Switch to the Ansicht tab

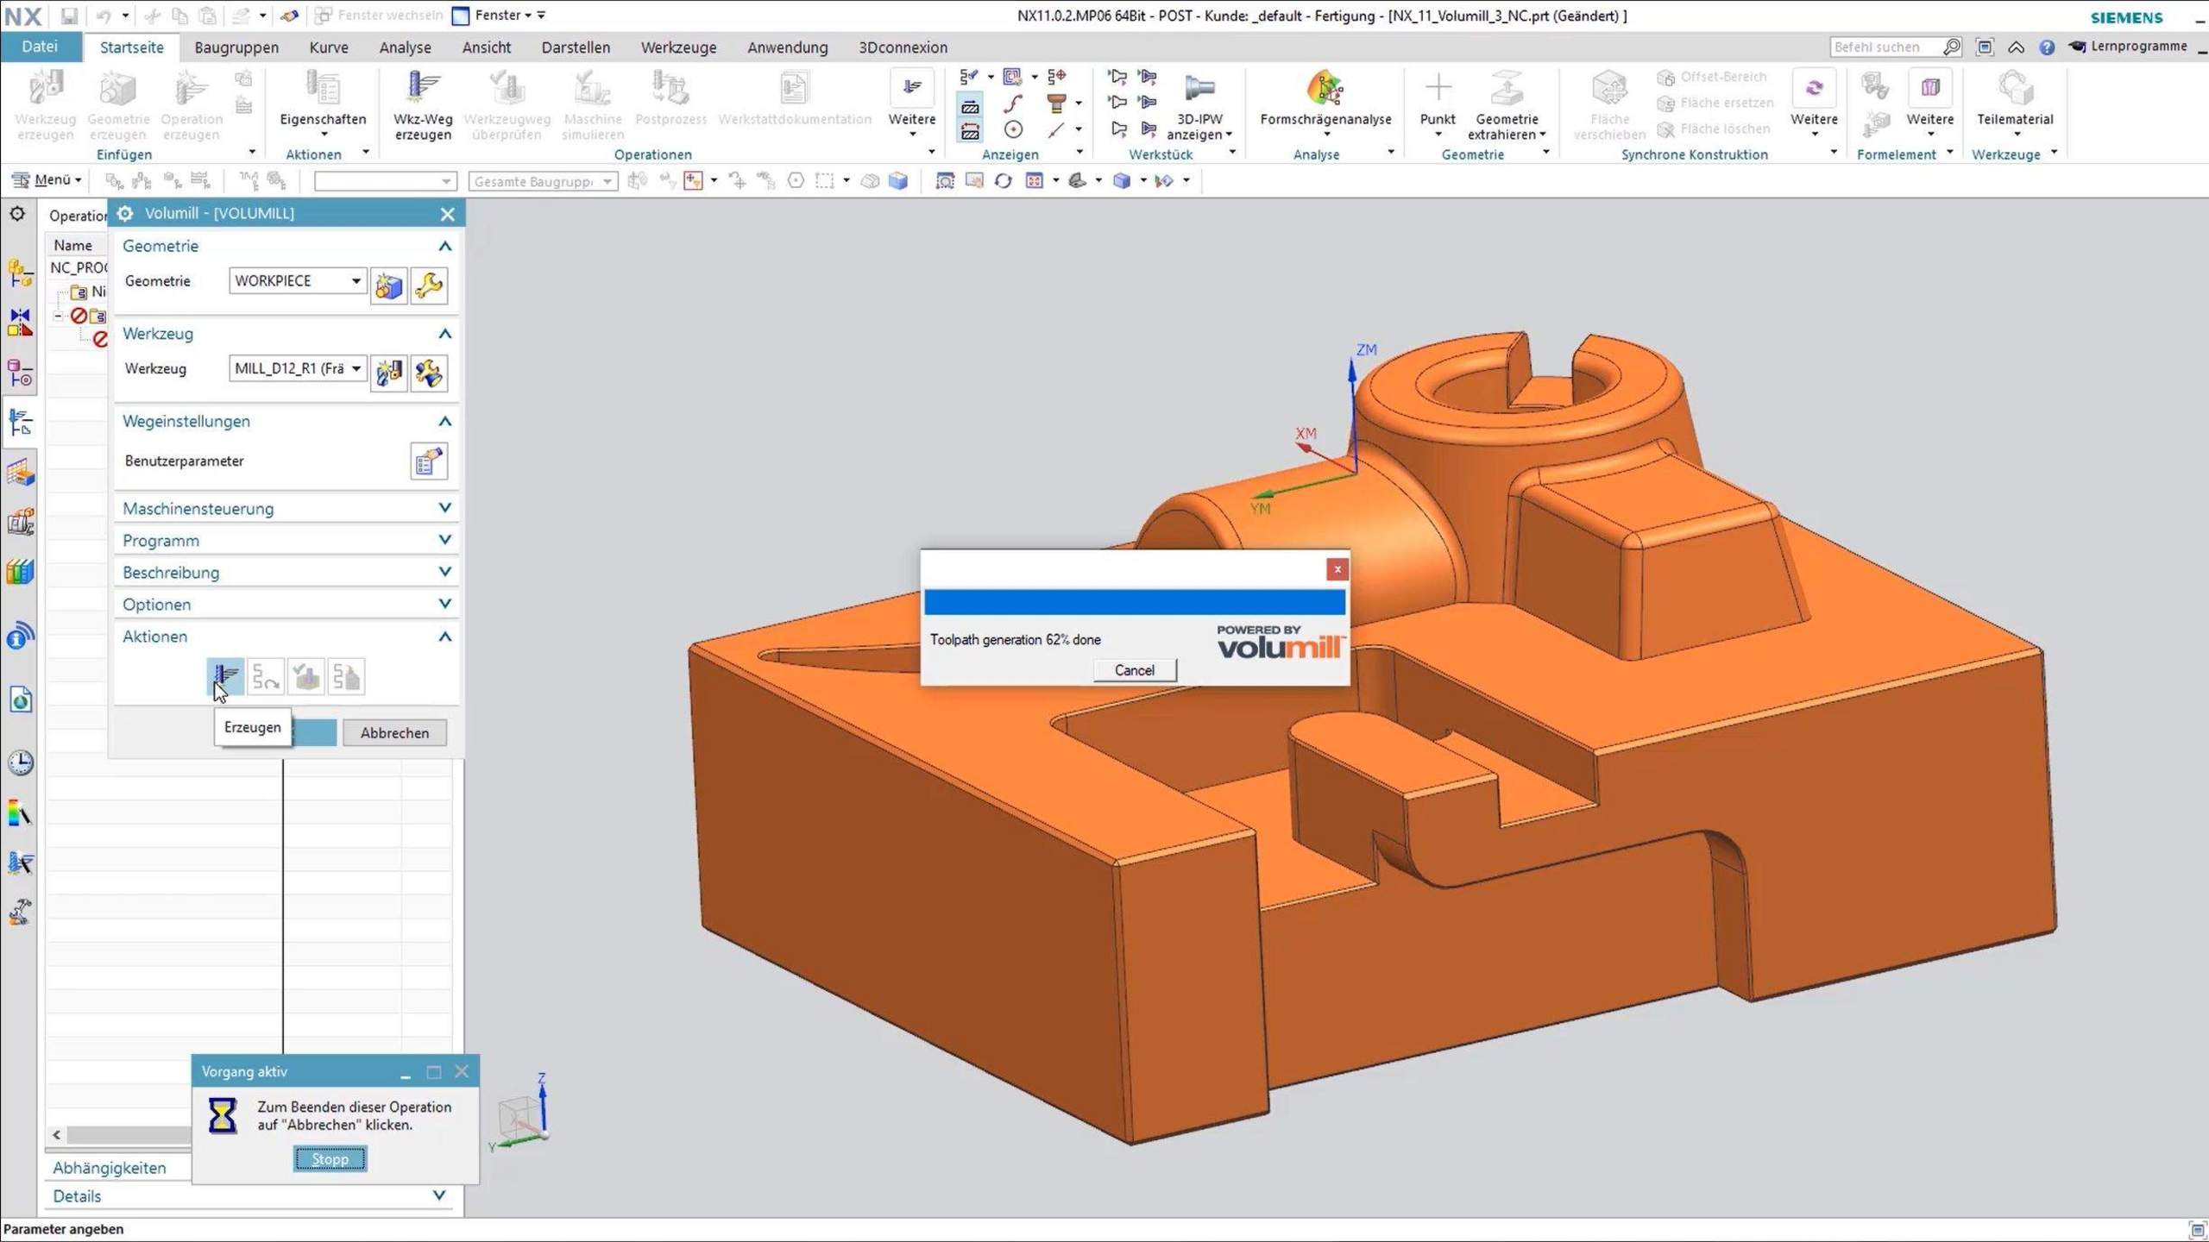point(487,47)
